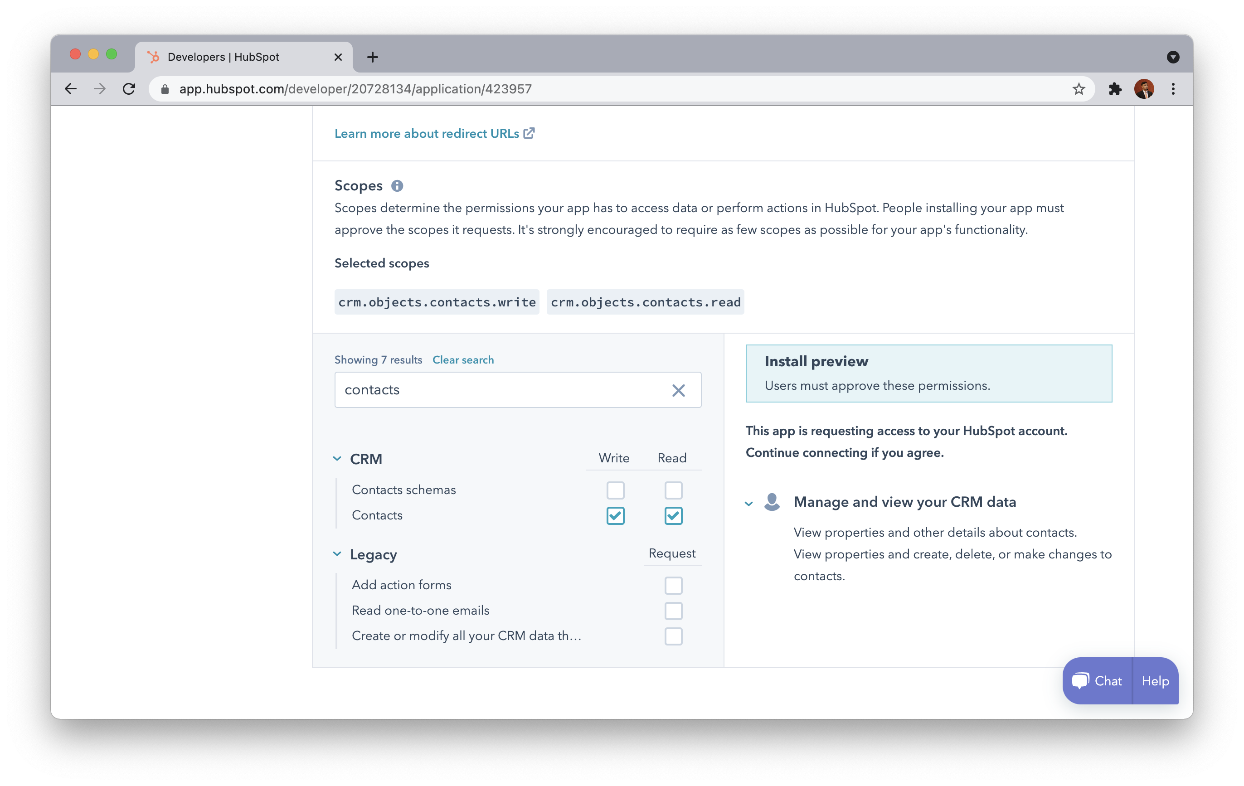Screen dimensions: 1244x786
Task: Open a new browser tab
Action: coord(373,57)
